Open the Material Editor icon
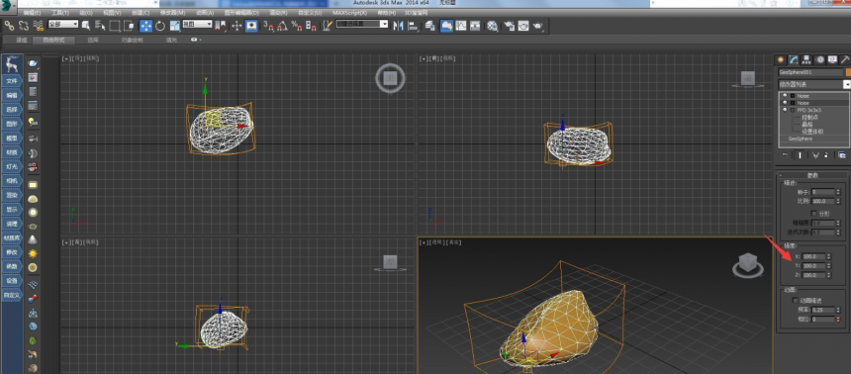This screenshot has width=851, height=374. pos(492,25)
